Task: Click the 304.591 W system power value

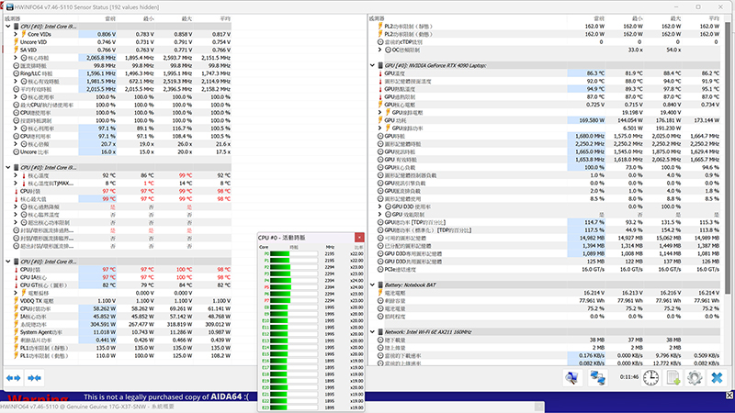Action: (x=103, y=325)
